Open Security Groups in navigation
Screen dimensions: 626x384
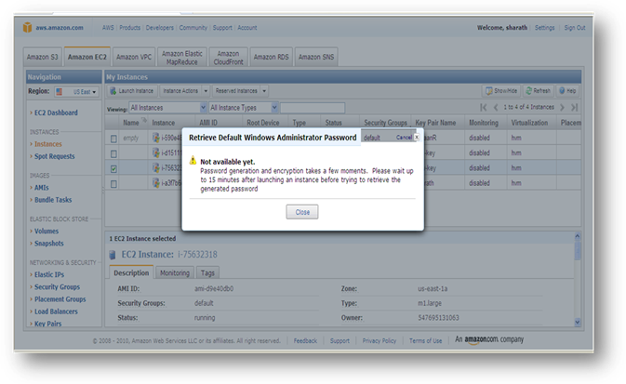click(x=57, y=286)
